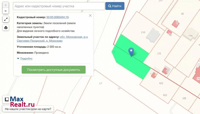Open 'Не нашли участок/дом на карте?' prompt
Image resolution: width=200 pixels, height=114 pixels.
coord(28,109)
